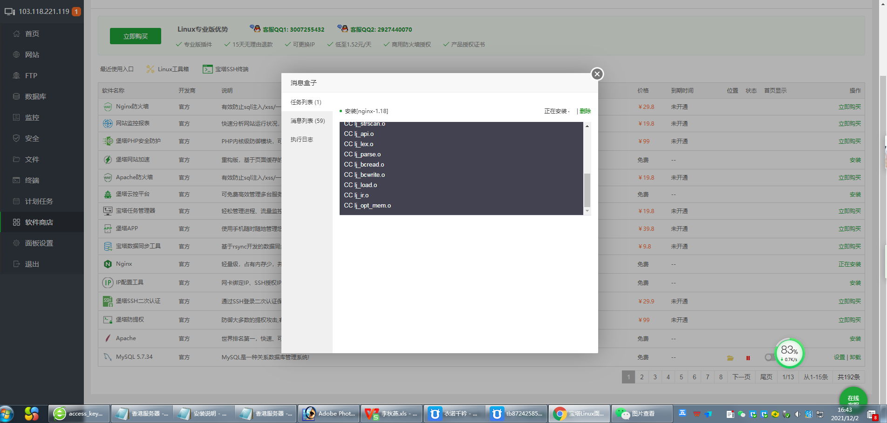Click 安装 for Apache row
The image size is (887, 423).
tap(855, 338)
